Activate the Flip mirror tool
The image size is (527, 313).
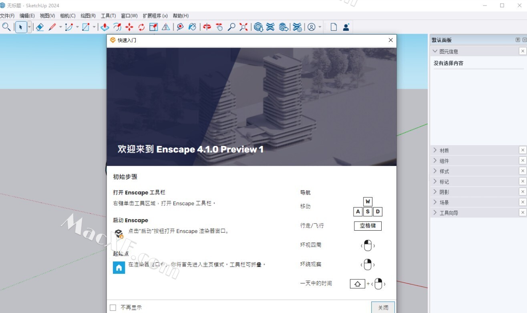[x=166, y=27]
